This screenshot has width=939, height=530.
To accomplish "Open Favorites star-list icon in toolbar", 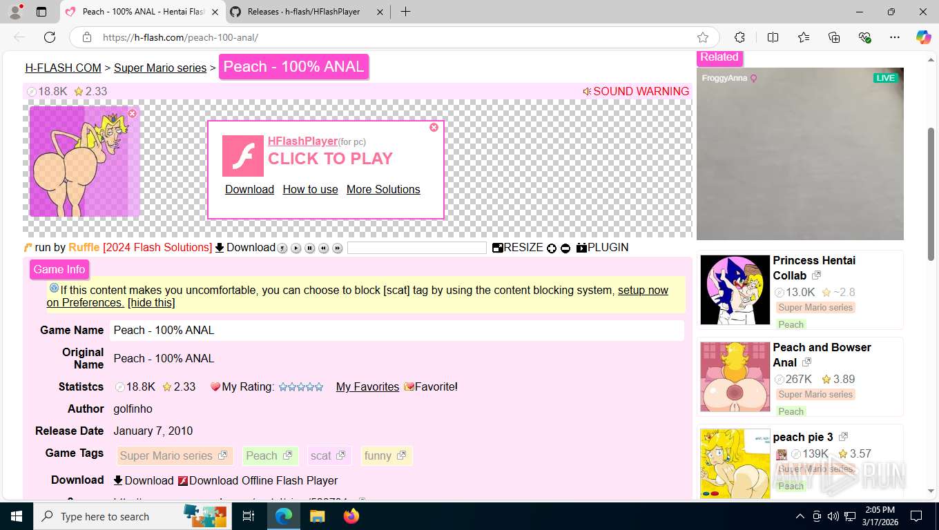I will coord(804,37).
